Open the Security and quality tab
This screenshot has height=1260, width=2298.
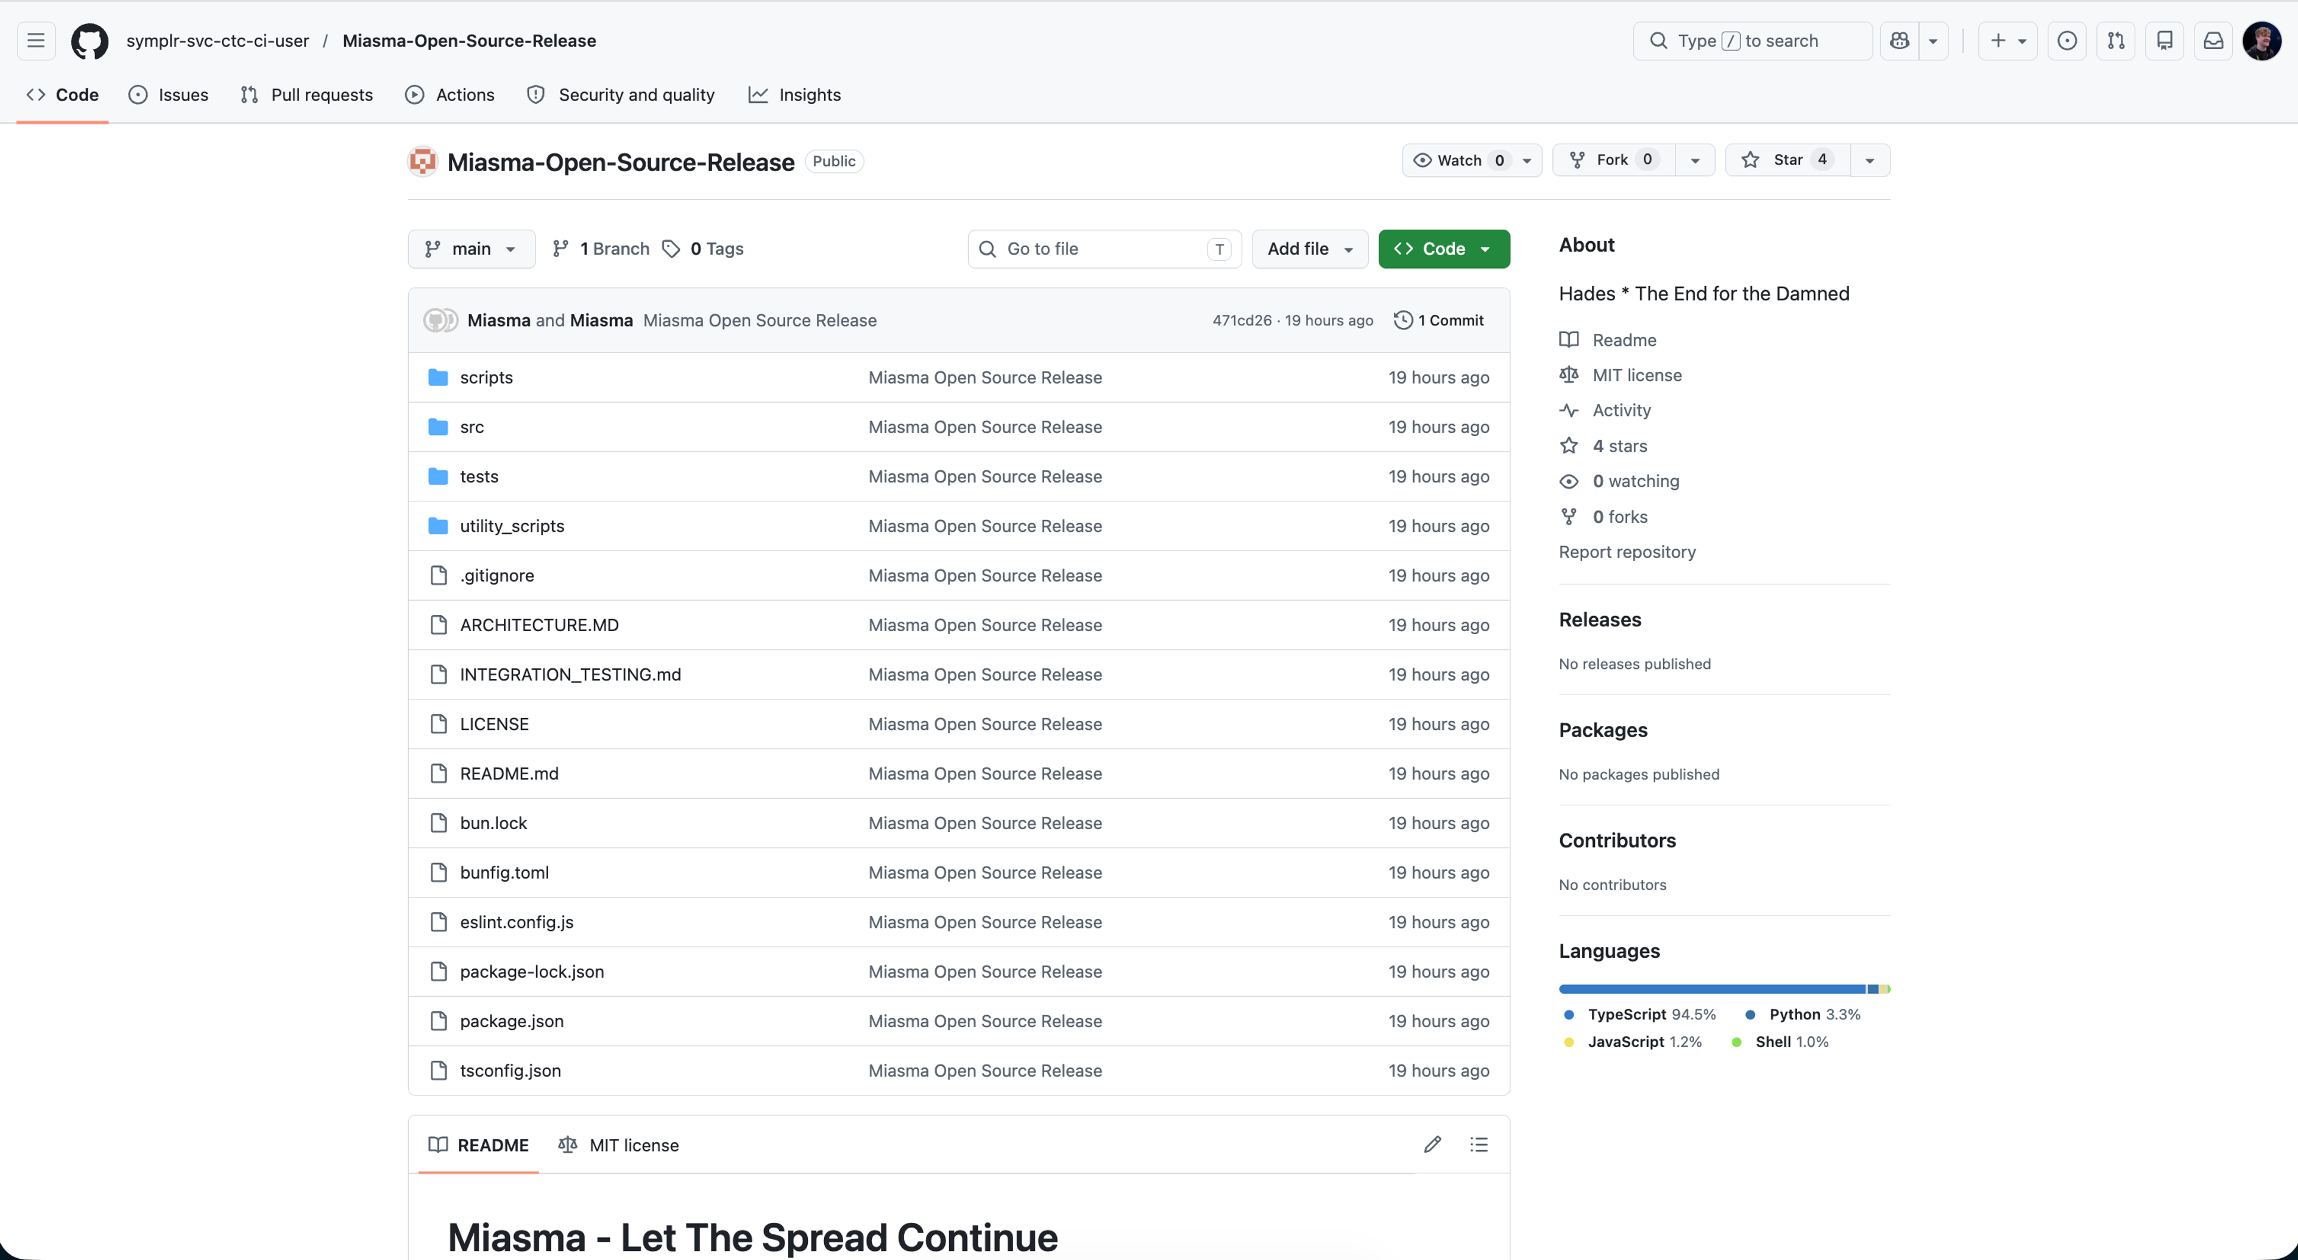[621, 95]
